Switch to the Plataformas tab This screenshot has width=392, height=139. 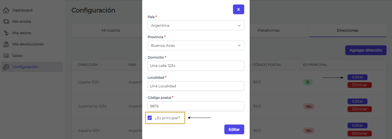coord(269,30)
